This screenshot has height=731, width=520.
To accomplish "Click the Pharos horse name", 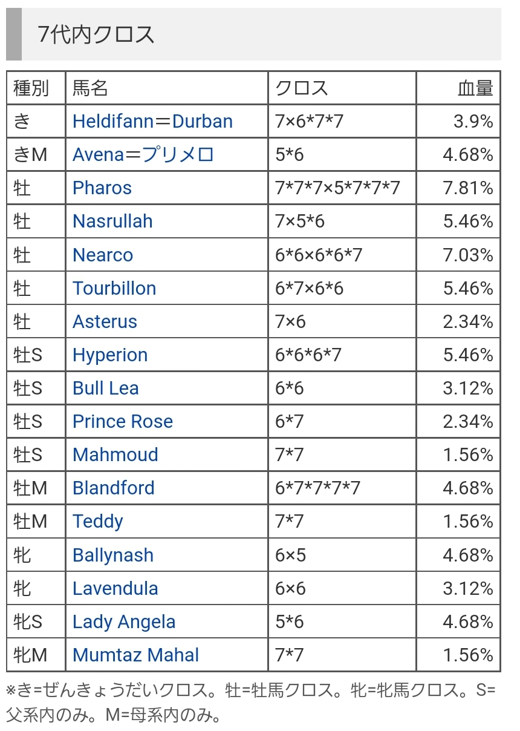I will [x=102, y=188].
